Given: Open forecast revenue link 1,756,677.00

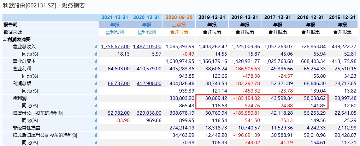Looking at the screenshot, I should (115, 46).
